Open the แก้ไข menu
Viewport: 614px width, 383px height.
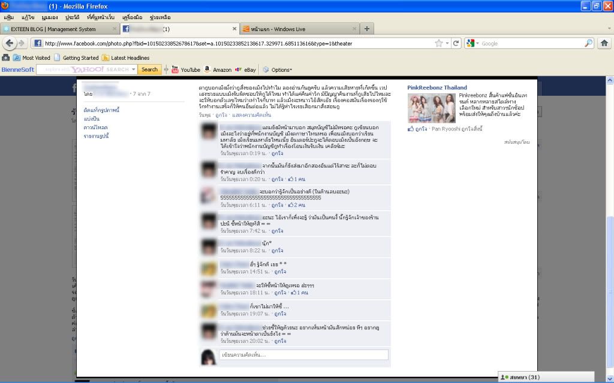point(28,17)
